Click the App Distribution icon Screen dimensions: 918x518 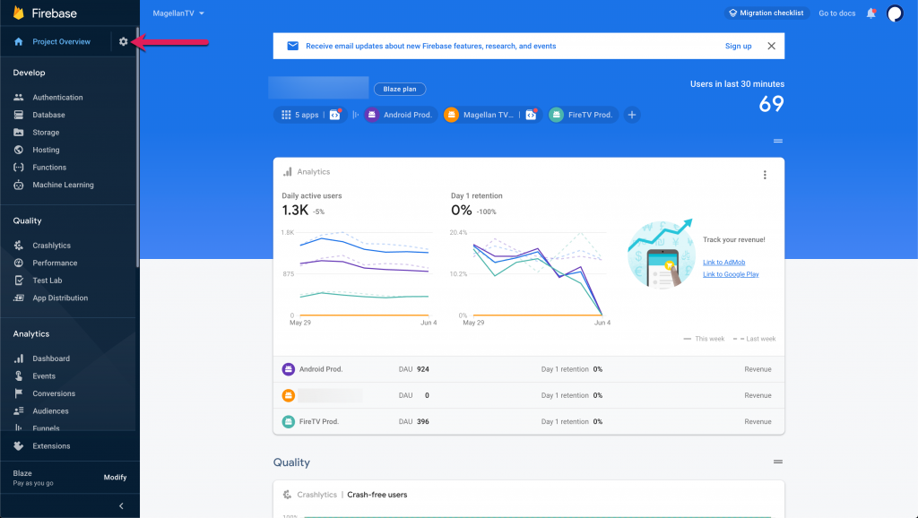point(19,298)
